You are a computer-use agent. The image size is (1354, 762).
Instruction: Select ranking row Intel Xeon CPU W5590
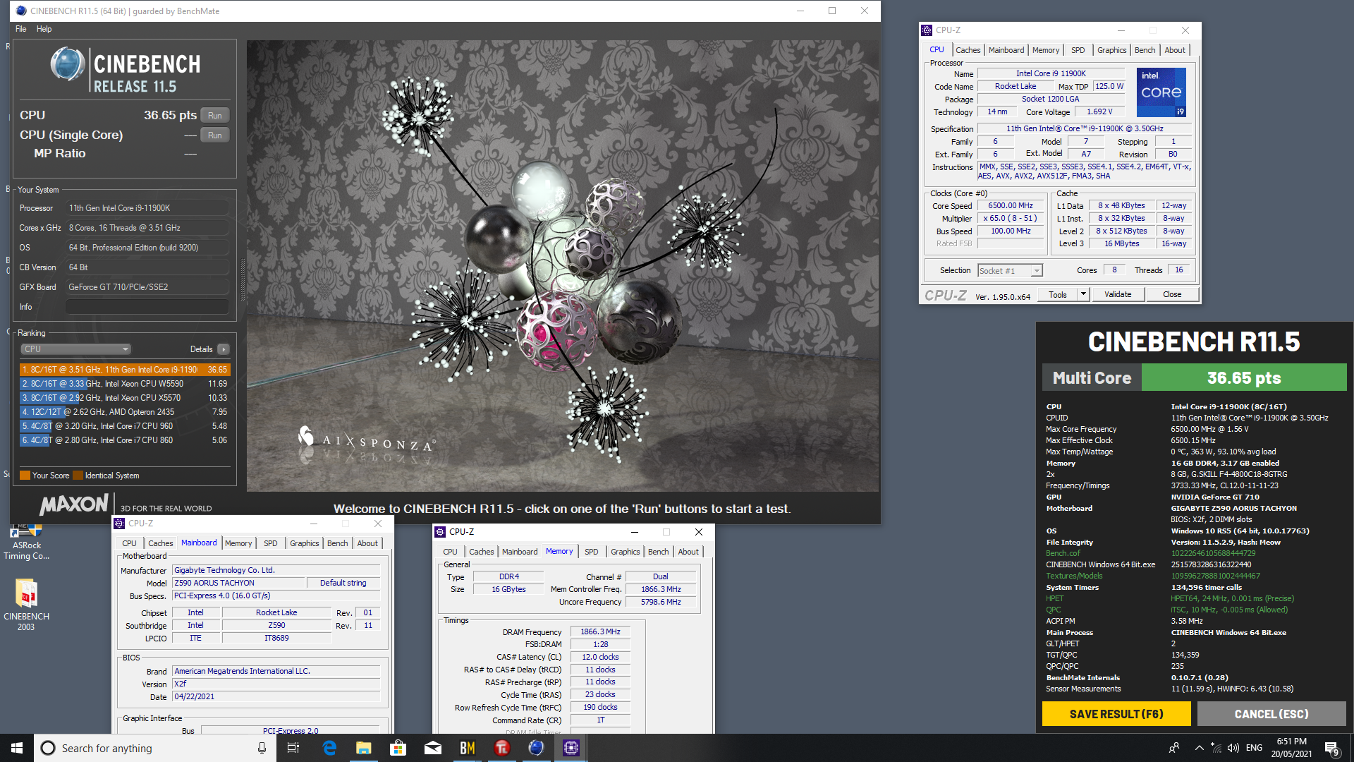(124, 384)
